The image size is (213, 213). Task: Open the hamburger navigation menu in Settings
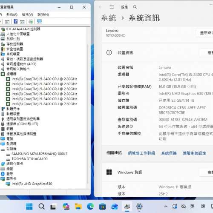[x=112, y=7]
